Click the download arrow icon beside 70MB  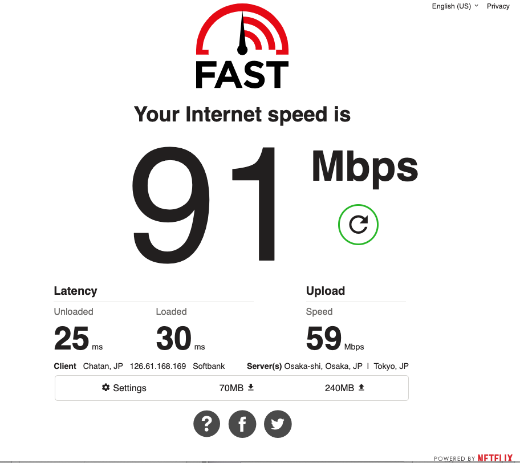pos(251,387)
